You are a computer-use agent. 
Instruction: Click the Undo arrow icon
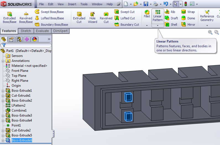click(166, 4)
